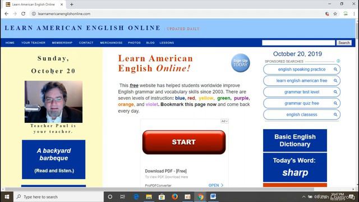The image size is (359, 202).
Task: Click magnifier icon on learn english american free
Action: pyautogui.click(x=335, y=81)
